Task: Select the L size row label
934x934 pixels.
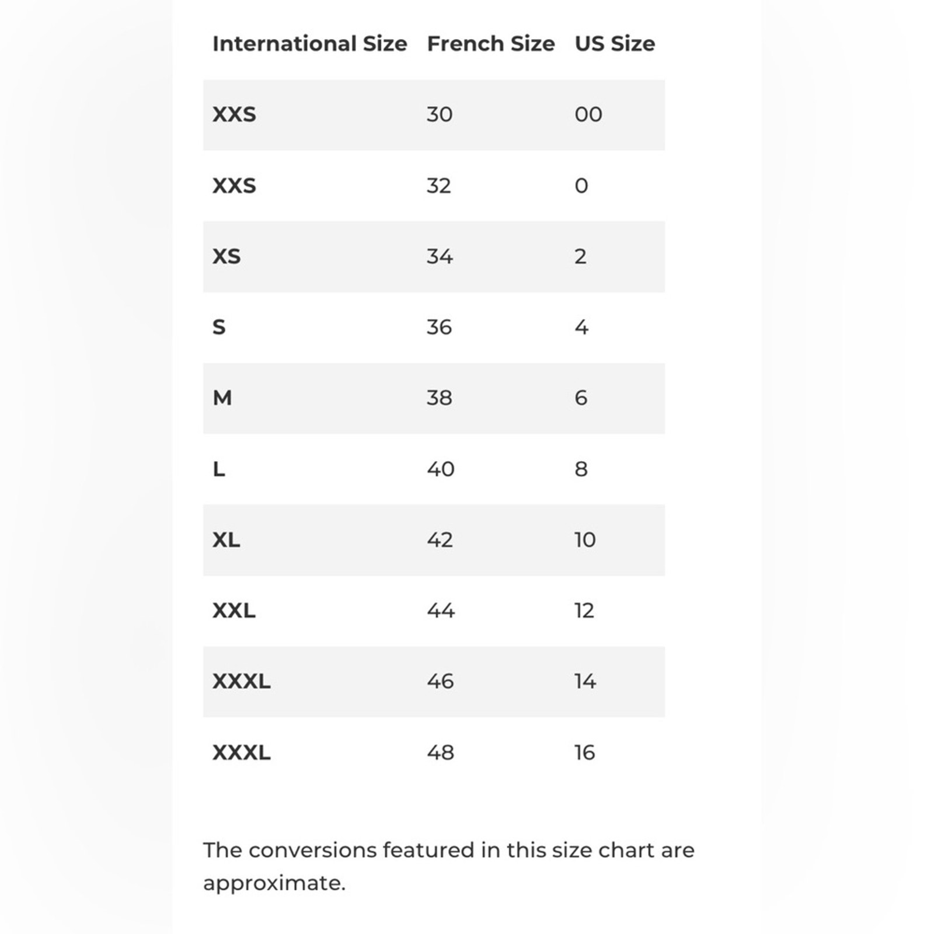Action: 219,469
